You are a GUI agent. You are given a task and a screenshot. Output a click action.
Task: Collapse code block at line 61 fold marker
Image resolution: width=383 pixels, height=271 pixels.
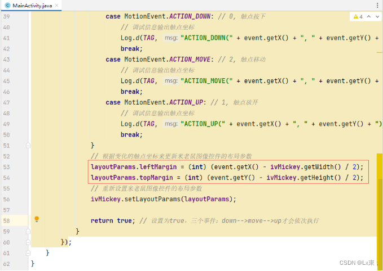click(28, 253)
